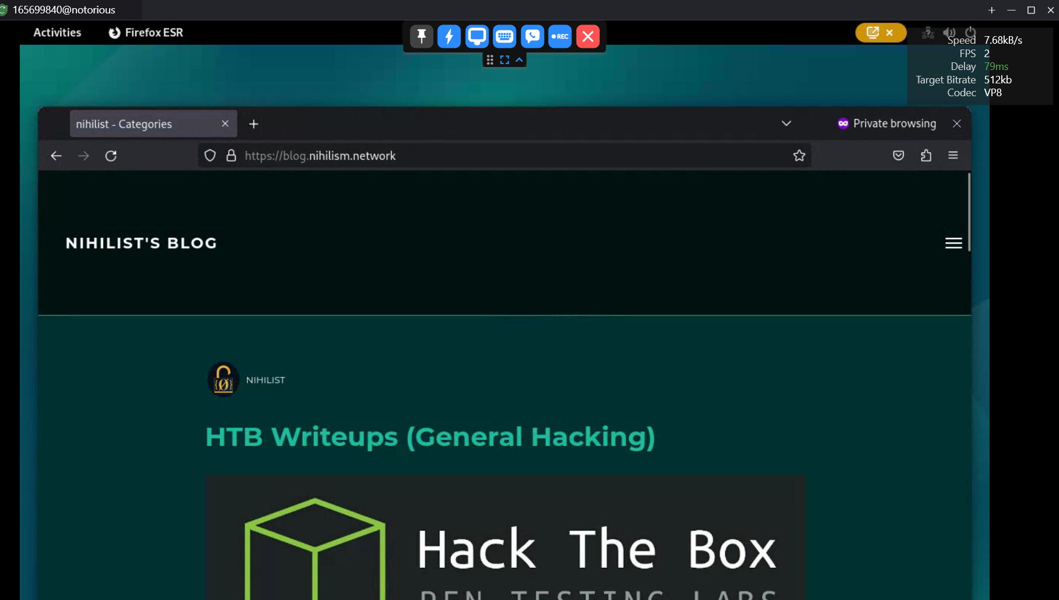
Task: Click the toolbar grip dots handle
Action: click(490, 59)
